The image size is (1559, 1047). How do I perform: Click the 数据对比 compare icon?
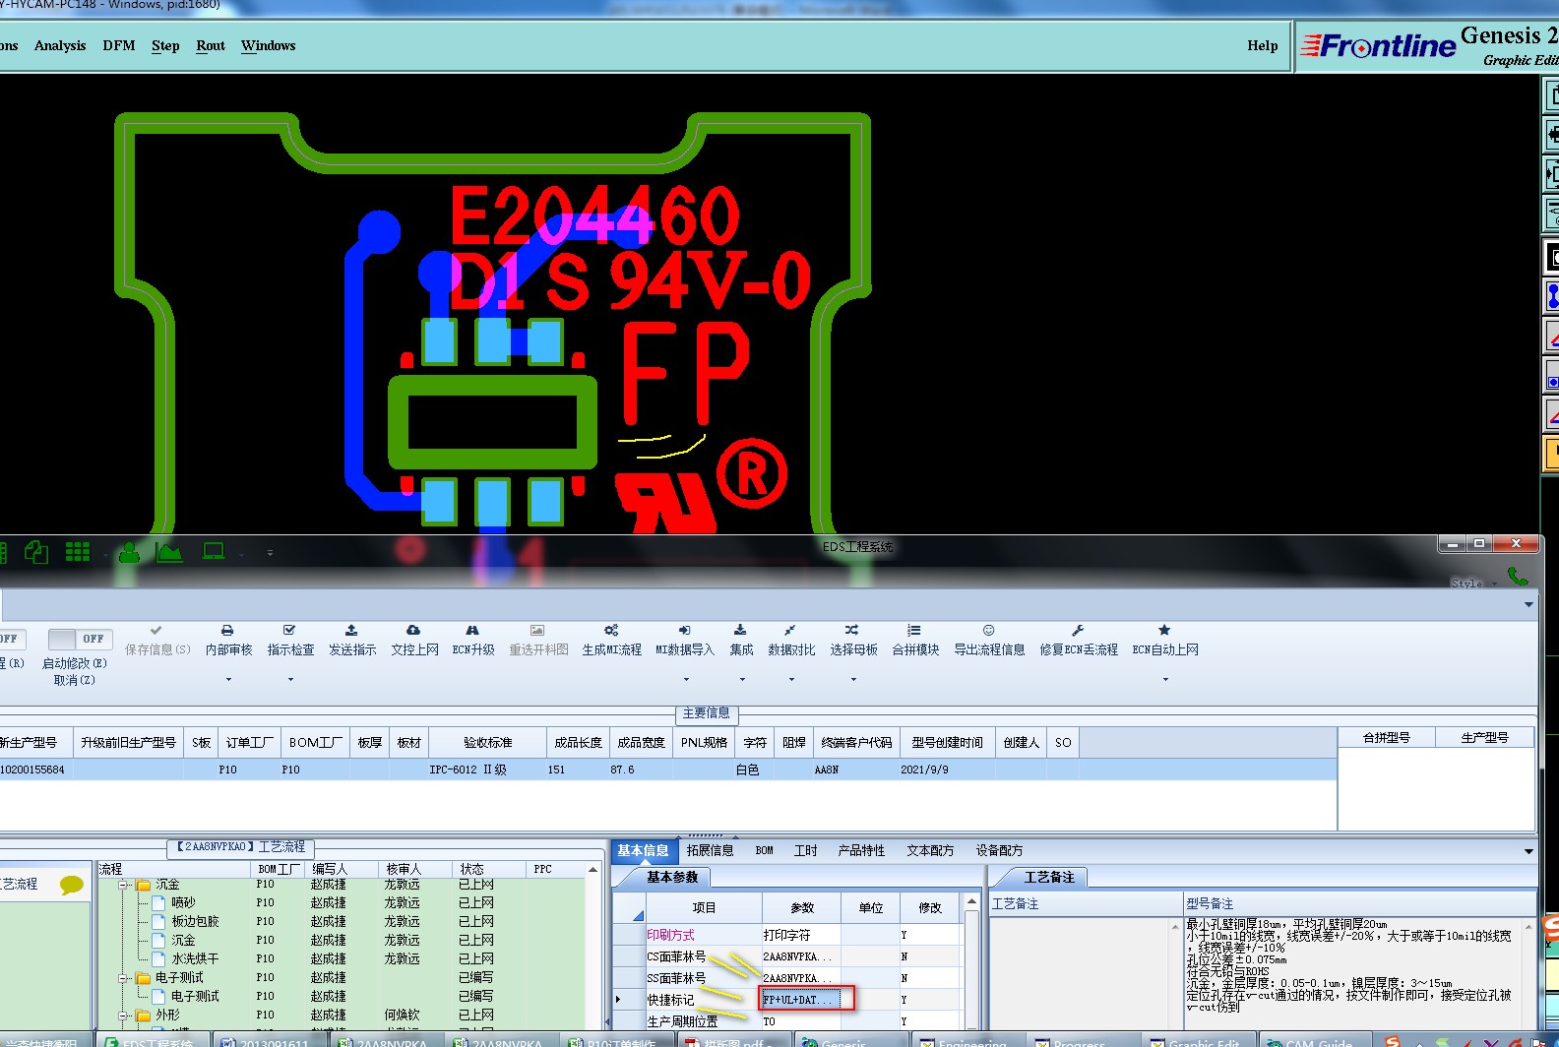(790, 630)
